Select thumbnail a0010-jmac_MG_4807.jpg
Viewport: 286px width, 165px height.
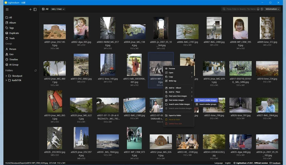click(54, 69)
